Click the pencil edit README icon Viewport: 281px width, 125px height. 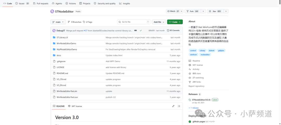point(173,106)
